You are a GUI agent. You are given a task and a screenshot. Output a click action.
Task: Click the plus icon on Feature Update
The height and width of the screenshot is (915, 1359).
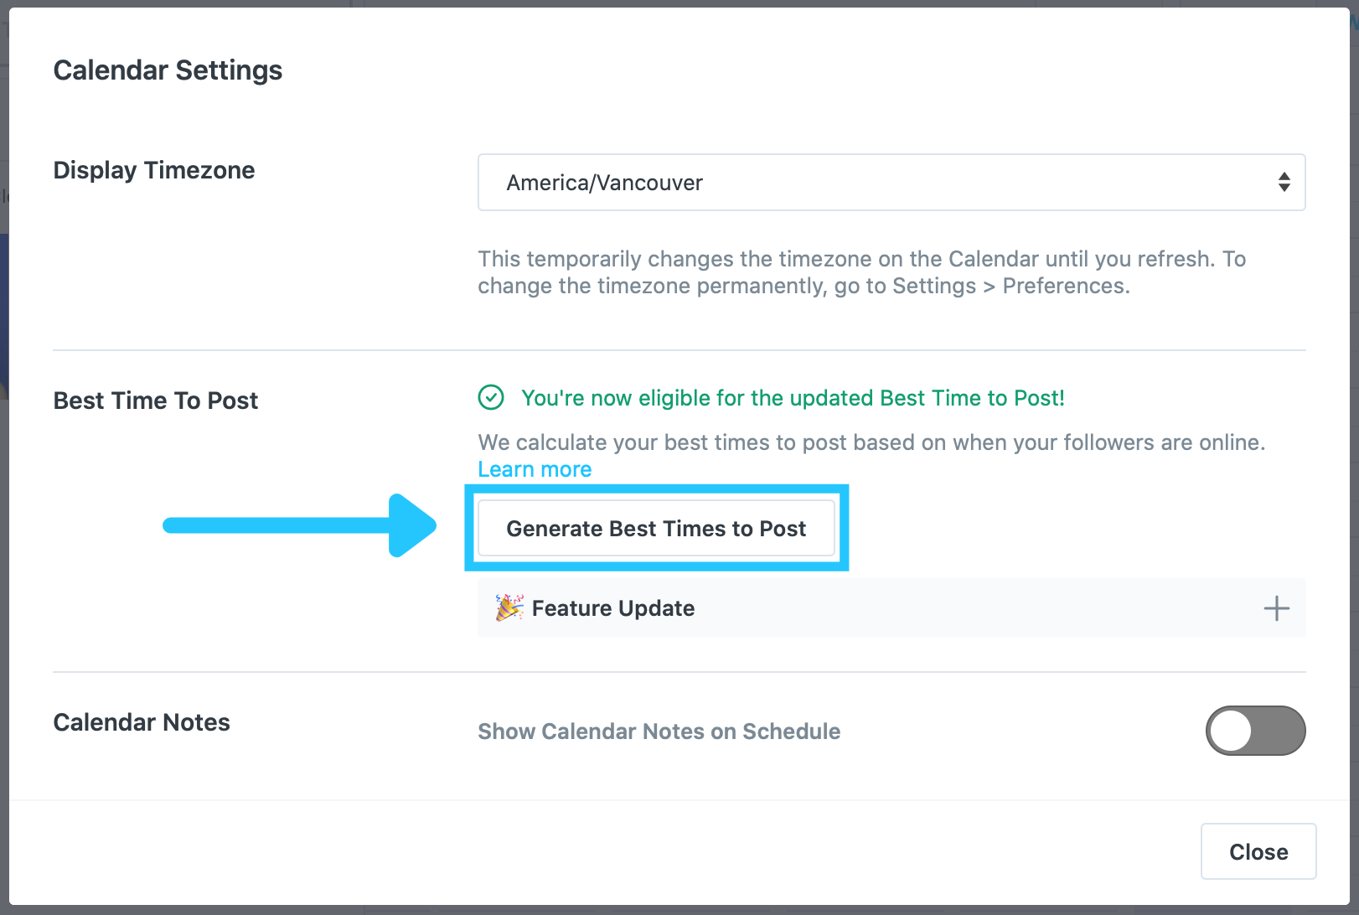point(1276,608)
